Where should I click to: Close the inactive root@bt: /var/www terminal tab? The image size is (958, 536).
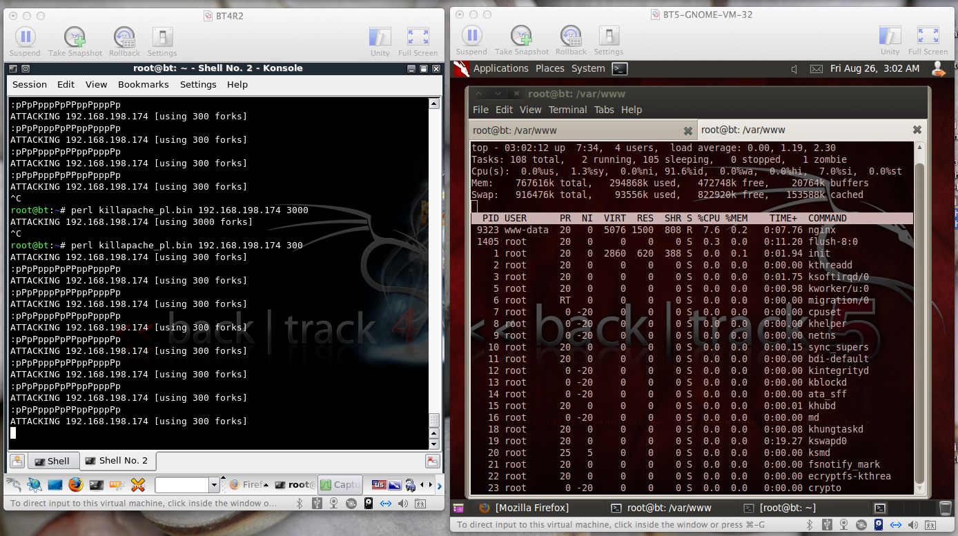tap(687, 130)
